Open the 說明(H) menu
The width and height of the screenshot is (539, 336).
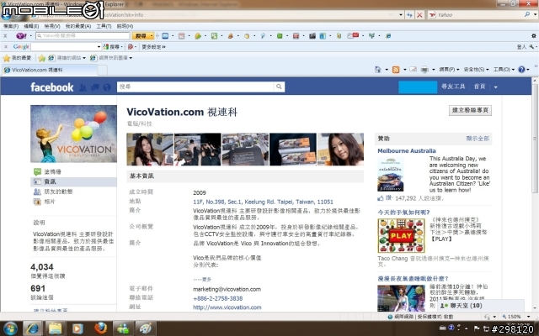(125, 26)
